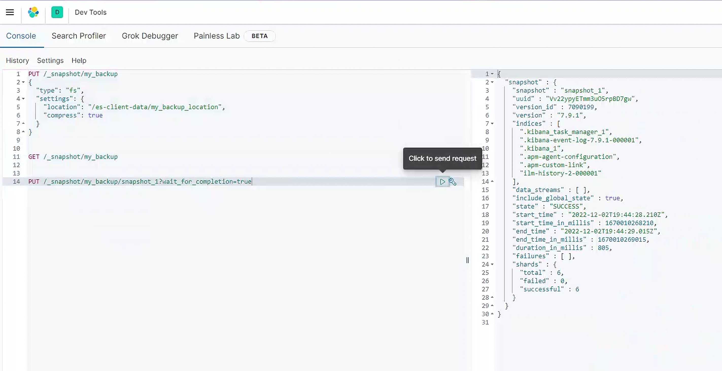Image resolution: width=722 pixels, height=371 pixels.
Task: Fold the indices array in response
Action: (492, 123)
